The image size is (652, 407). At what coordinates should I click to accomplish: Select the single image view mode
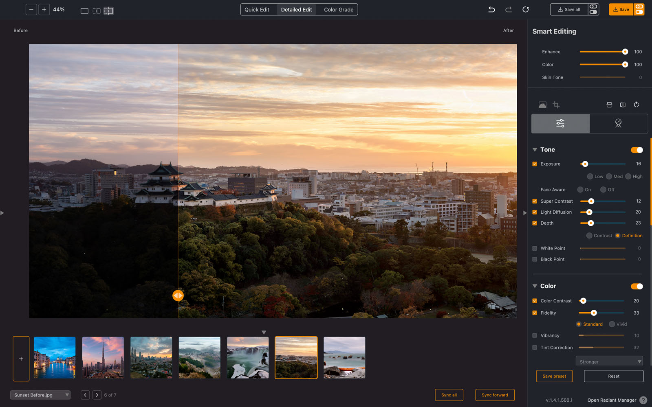(84, 11)
